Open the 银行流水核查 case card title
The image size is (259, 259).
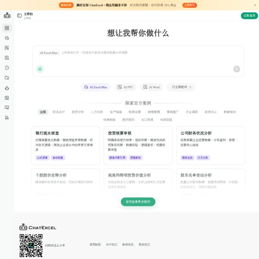(47, 133)
